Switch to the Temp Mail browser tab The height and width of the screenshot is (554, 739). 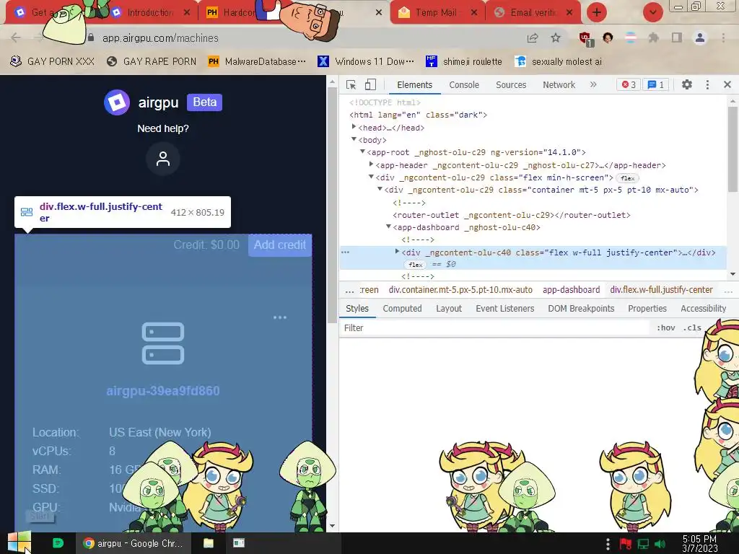click(x=436, y=13)
